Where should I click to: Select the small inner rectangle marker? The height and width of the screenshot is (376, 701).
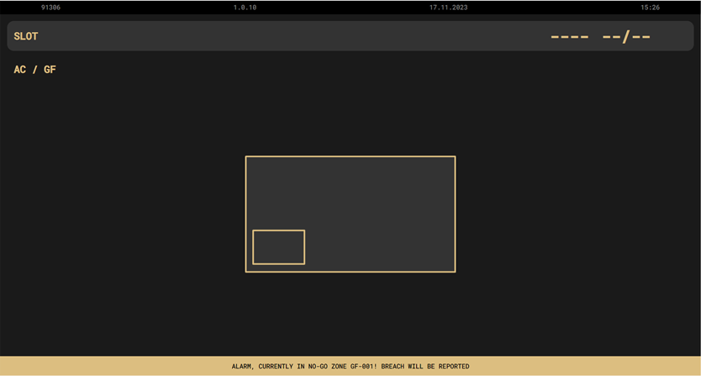click(278, 247)
